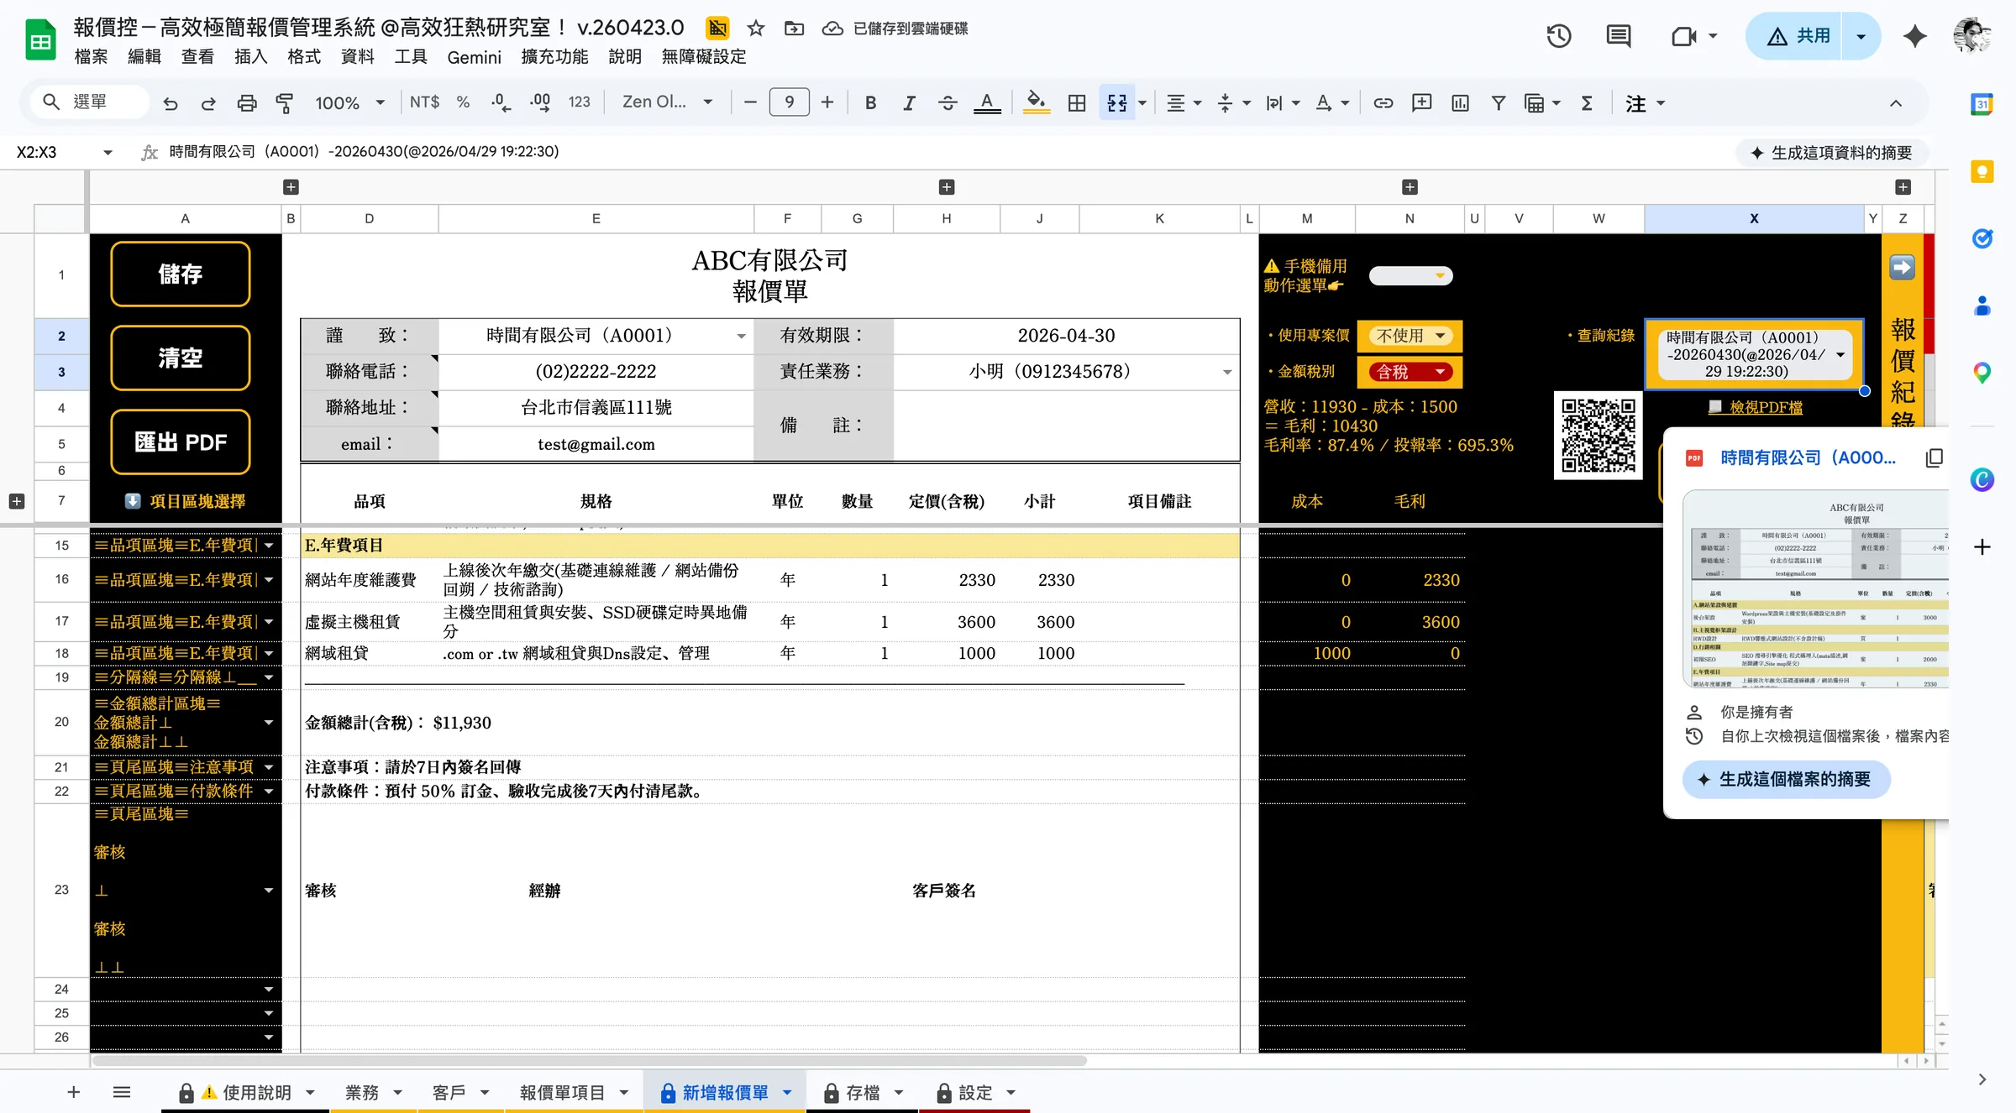Click 生成這個檔案的摘要 button
This screenshot has height=1113, width=2016.
(x=1786, y=780)
